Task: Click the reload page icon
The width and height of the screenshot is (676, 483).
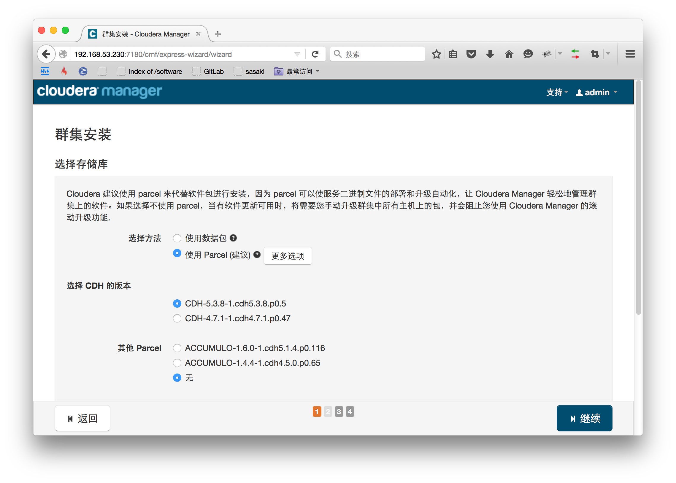Action: (x=315, y=54)
